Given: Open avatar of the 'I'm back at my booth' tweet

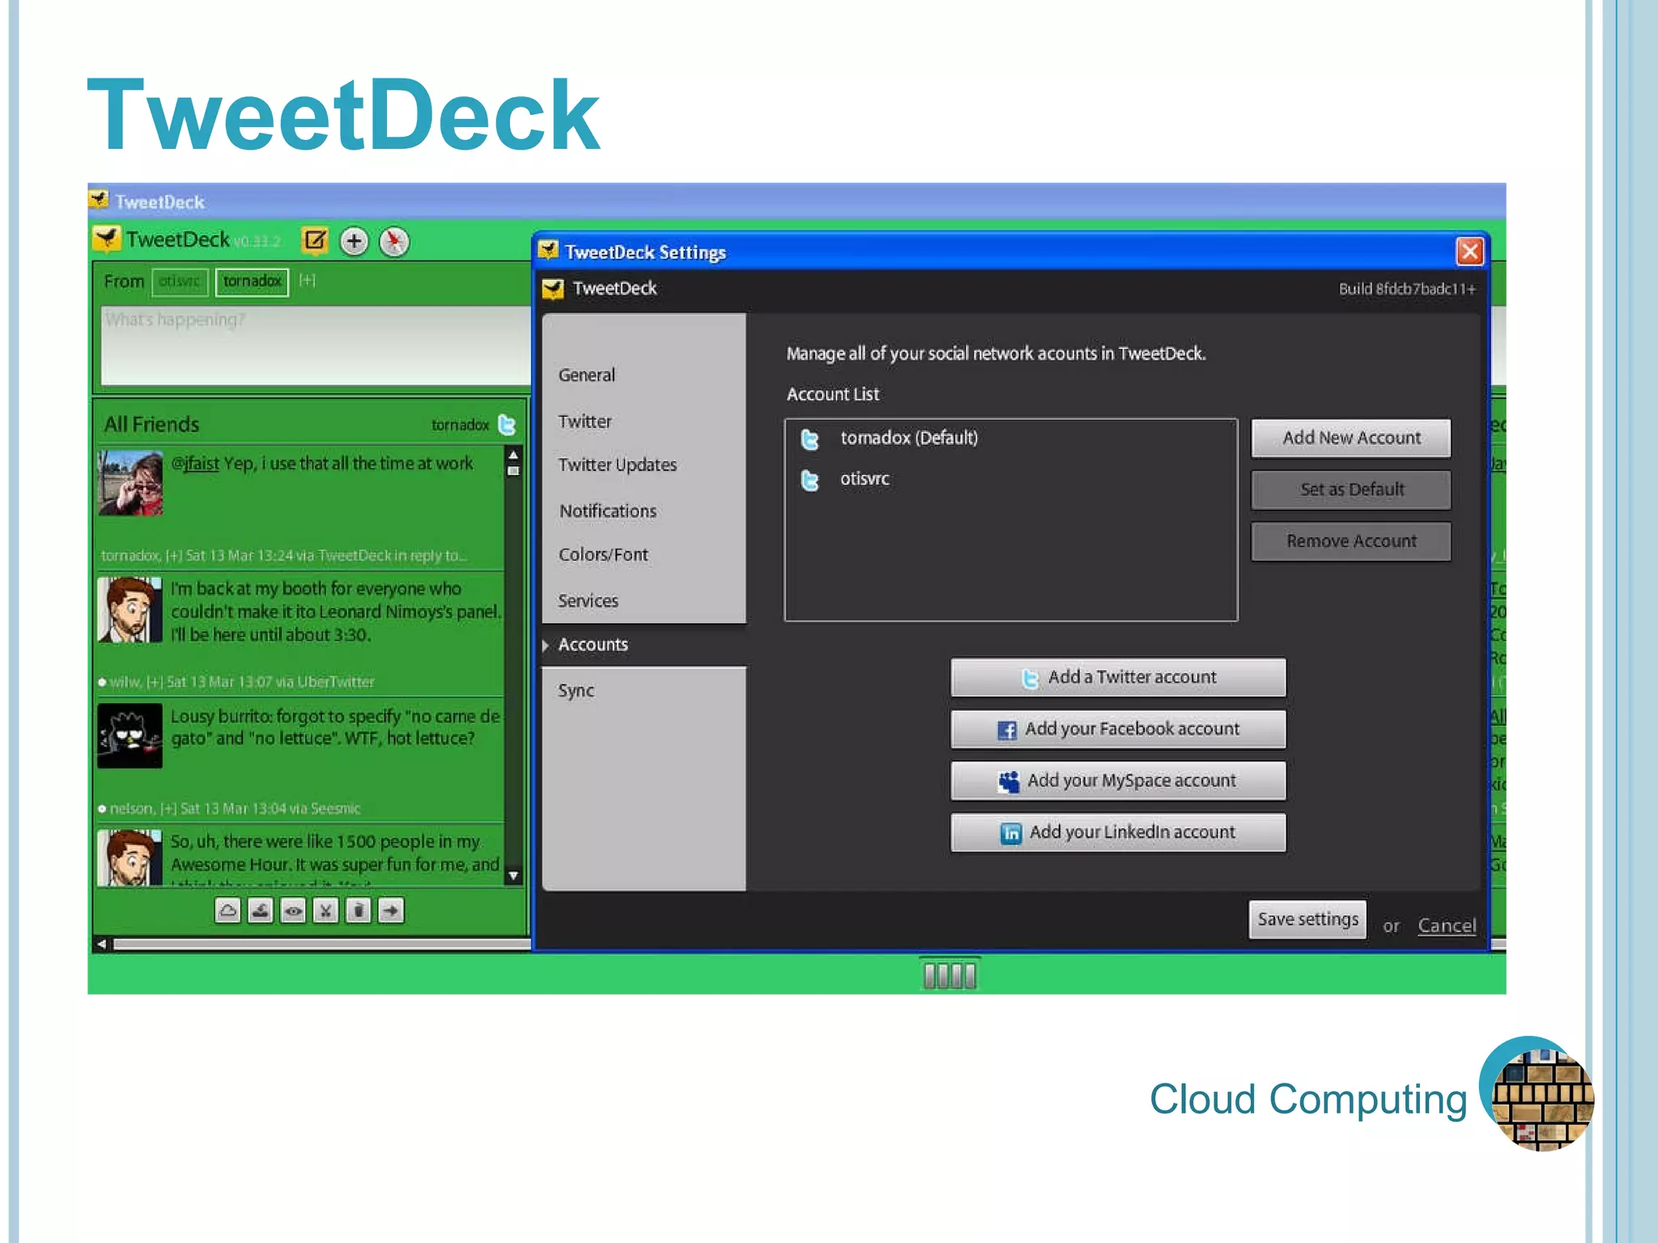Looking at the screenshot, I should 130,609.
